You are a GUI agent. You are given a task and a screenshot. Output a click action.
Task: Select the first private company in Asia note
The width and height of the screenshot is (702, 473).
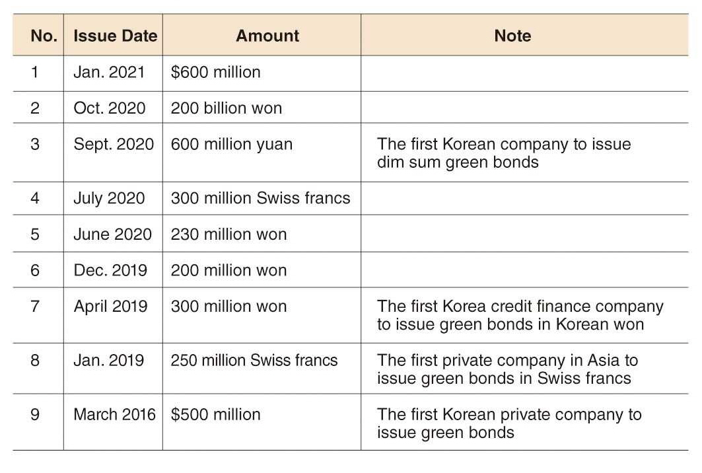point(507,369)
